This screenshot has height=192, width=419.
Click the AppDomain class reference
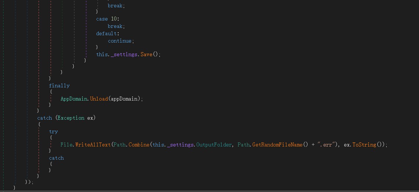[x=74, y=99]
